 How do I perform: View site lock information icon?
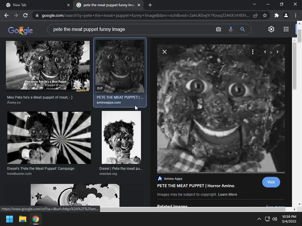[37, 15]
